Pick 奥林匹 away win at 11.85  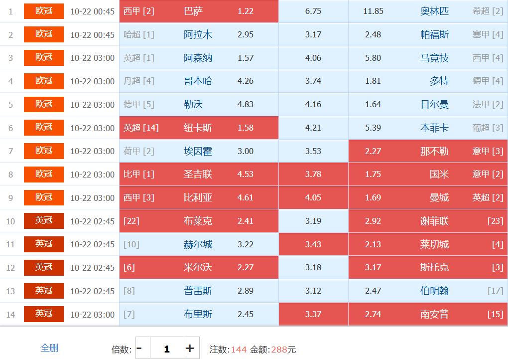(428, 11)
